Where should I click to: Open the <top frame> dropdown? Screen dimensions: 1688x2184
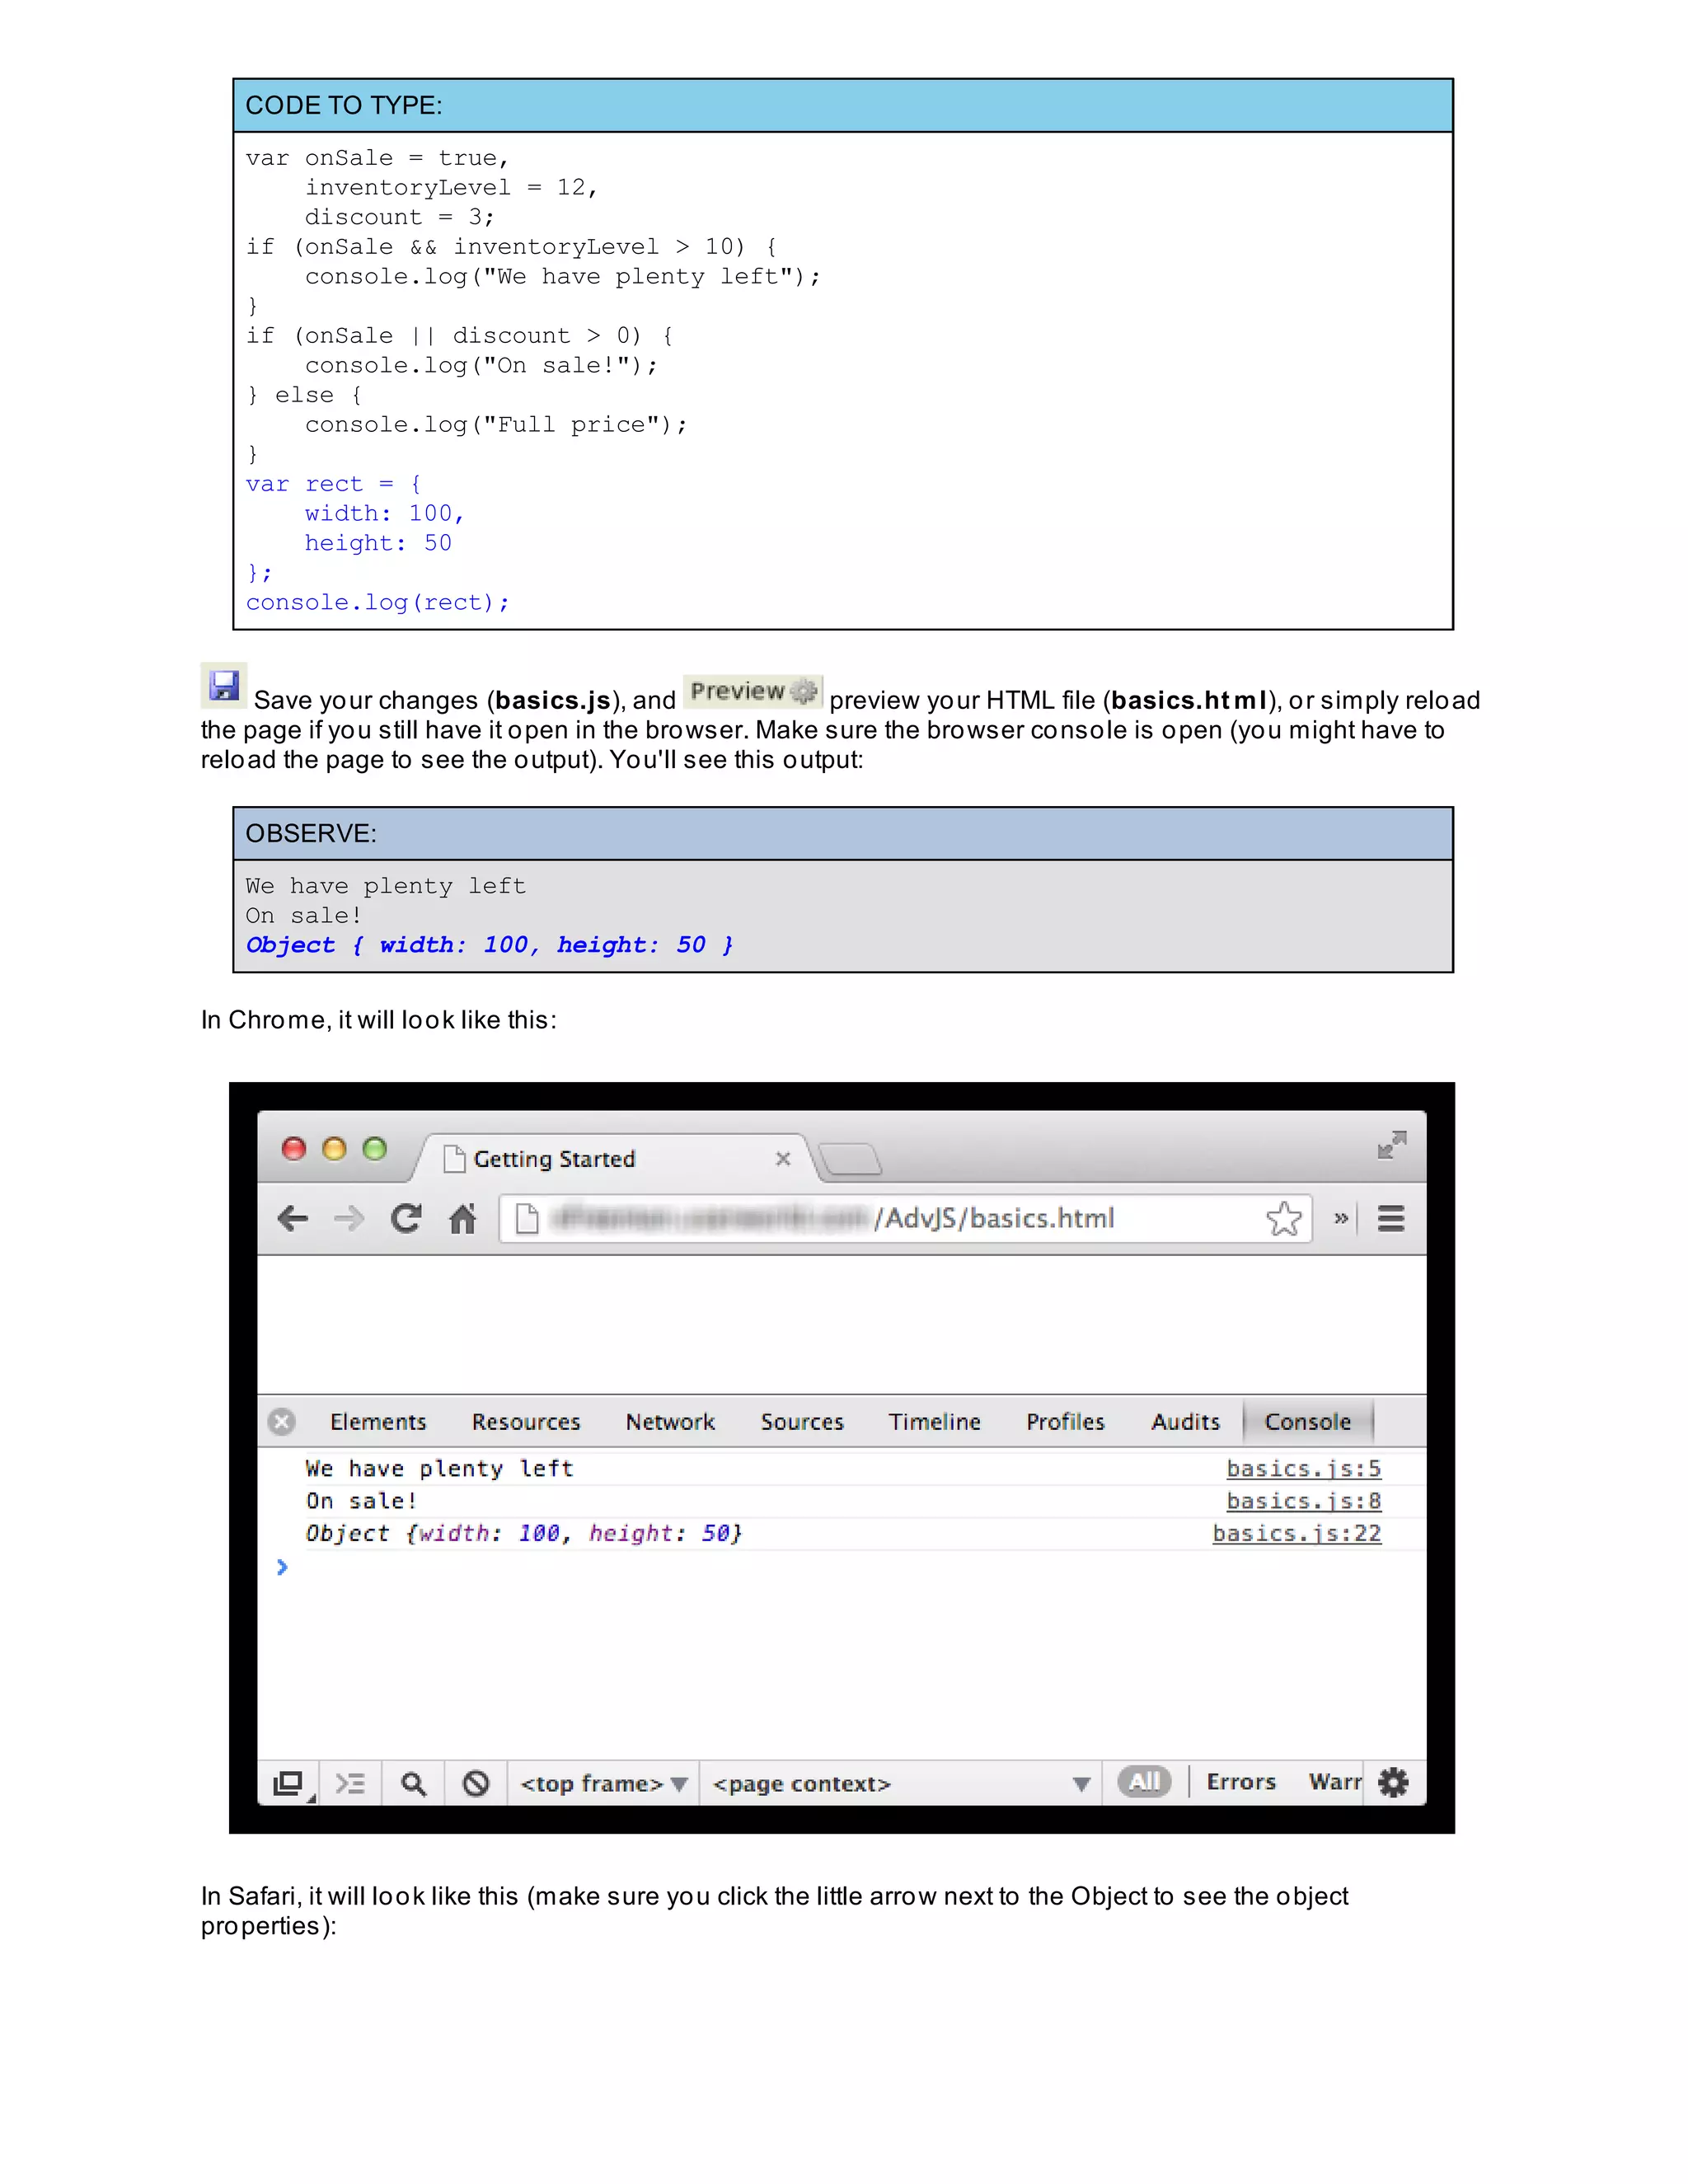604,1784
